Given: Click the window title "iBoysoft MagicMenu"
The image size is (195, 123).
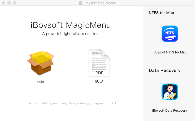Looking at the screenshot, I should tap(100, 3).
